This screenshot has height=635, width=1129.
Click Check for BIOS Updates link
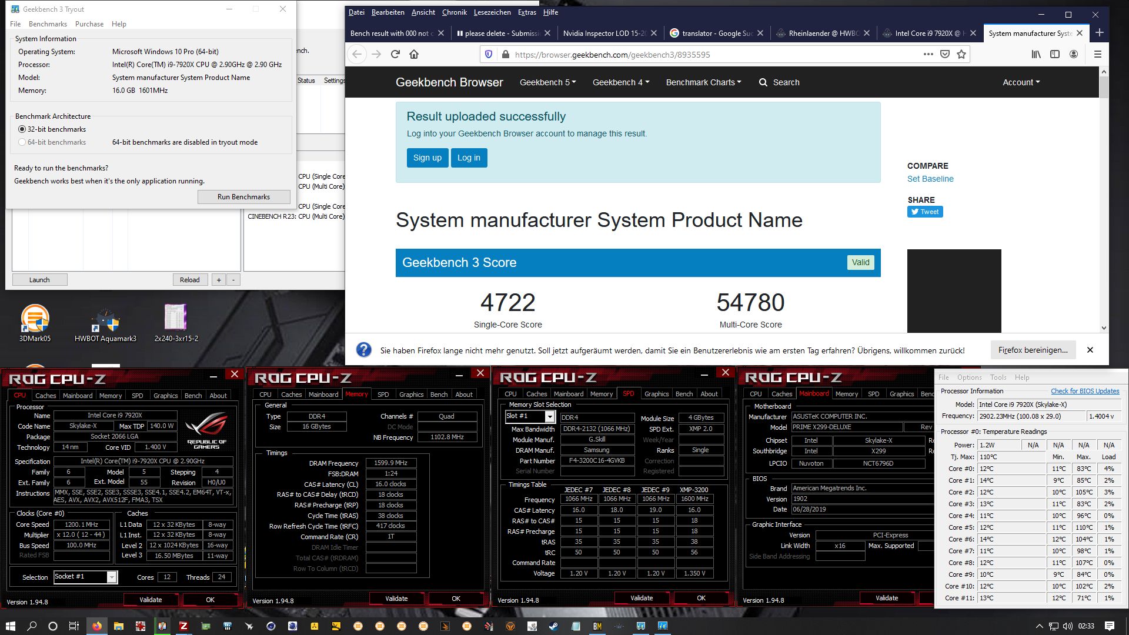pyautogui.click(x=1085, y=391)
